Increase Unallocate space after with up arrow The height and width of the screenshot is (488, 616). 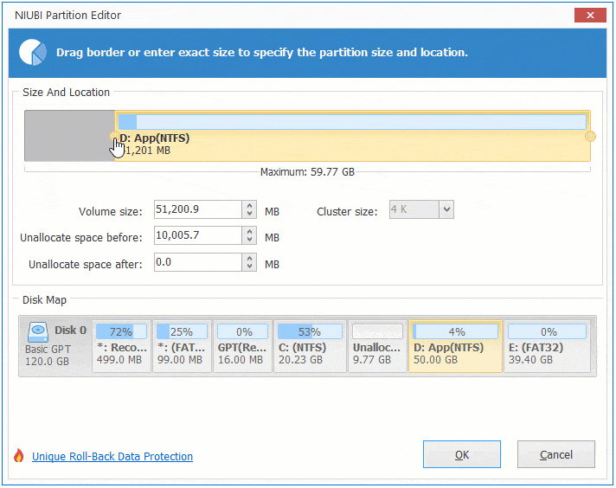click(x=250, y=259)
